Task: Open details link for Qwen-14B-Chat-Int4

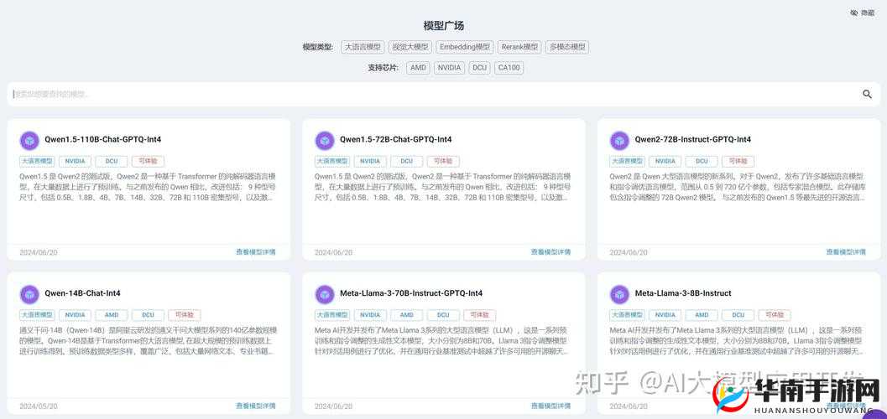Action: [x=256, y=406]
